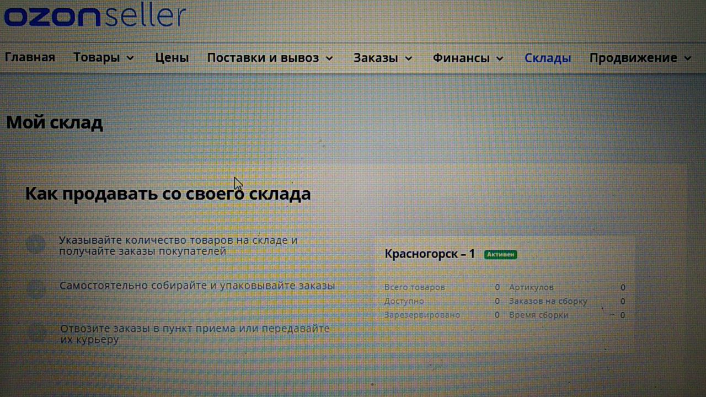Click the value next to Всего товаров
Image resolution: width=706 pixels, height=397 pixels.
497,287
